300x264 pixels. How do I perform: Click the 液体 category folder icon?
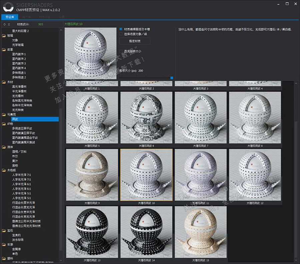click(4, 147)
